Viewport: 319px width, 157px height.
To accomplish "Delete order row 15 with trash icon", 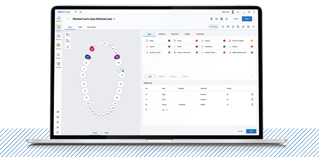I will click(252, 94).
